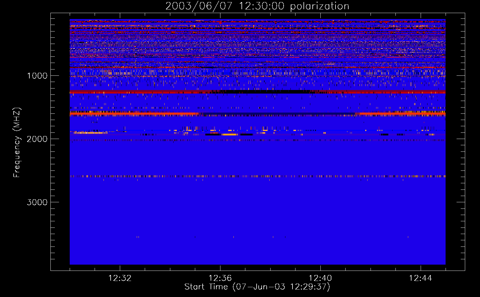
Task: Click the "Frequency (MHZ)" axis label
Action: pyautogui.click(x=17, y=143)
